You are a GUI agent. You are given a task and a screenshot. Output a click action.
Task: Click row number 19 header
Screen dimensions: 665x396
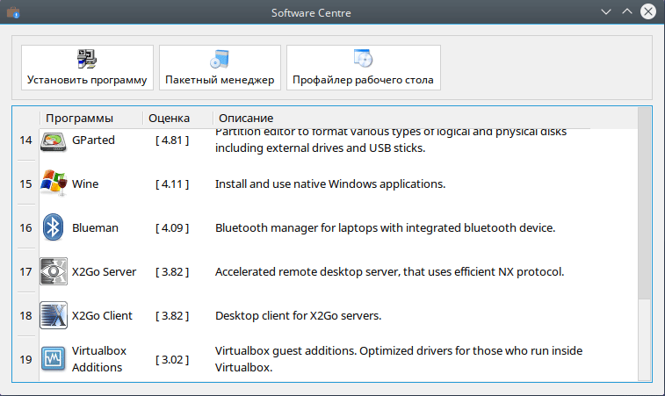[x=25, y=359]
